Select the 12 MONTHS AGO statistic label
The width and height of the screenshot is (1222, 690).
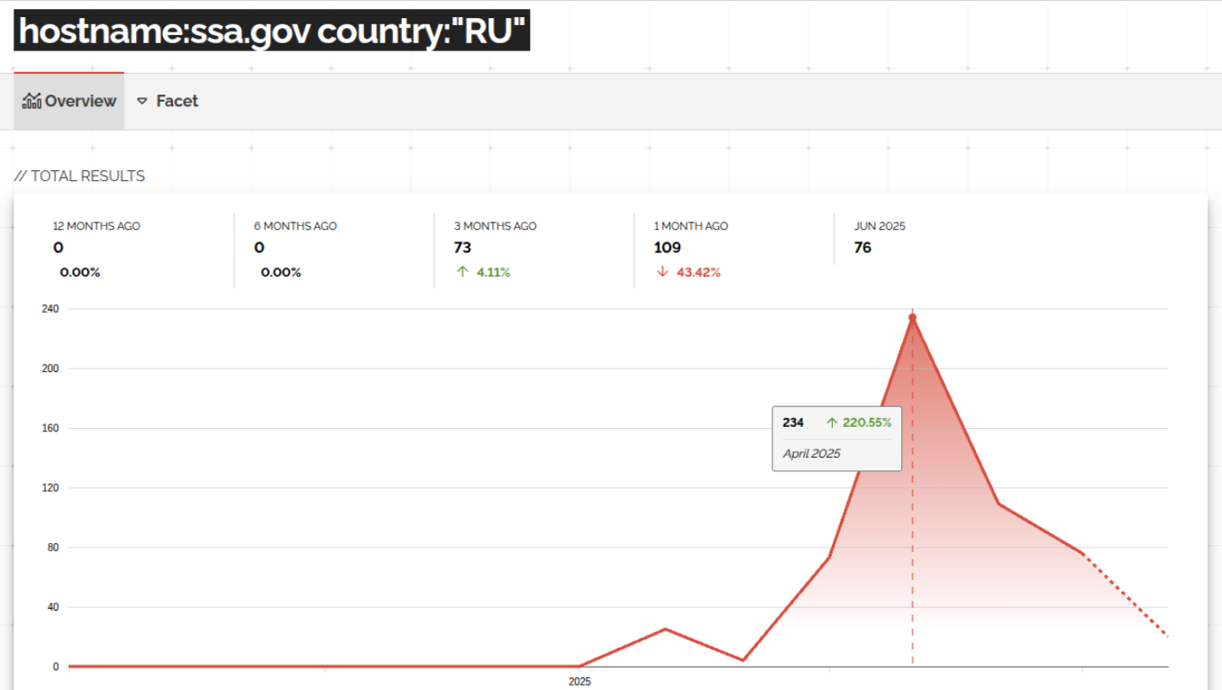tap(96, 226)
